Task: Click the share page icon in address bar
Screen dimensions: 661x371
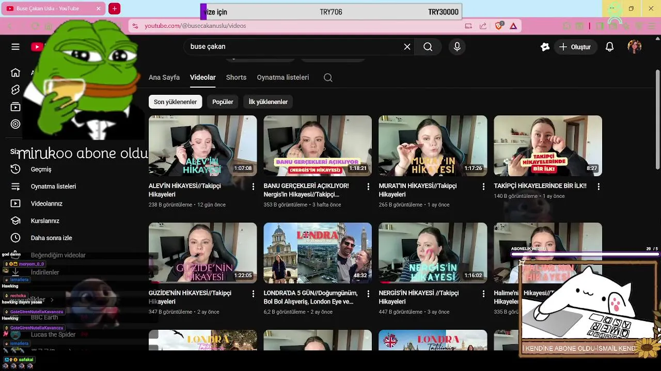Action: click(483, 26)
